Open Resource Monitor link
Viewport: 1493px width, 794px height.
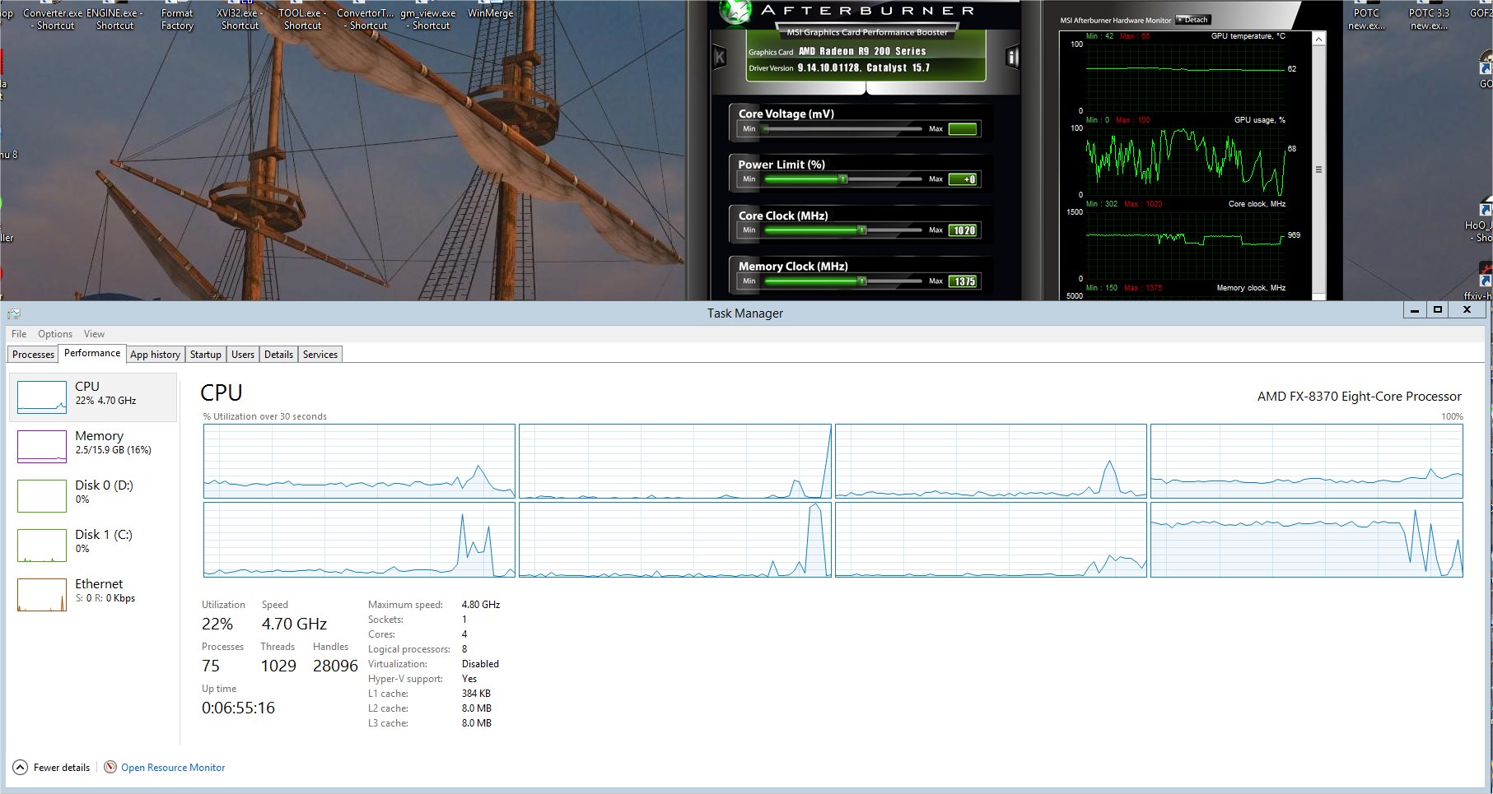click(x=173, y=768)
